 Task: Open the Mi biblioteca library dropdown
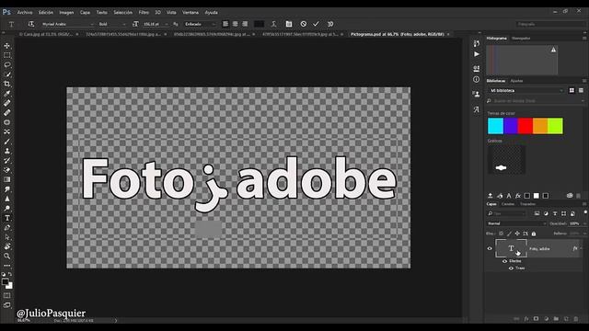point(526,90)
